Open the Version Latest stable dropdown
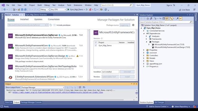Screen dimensions: 198x111 110,77
